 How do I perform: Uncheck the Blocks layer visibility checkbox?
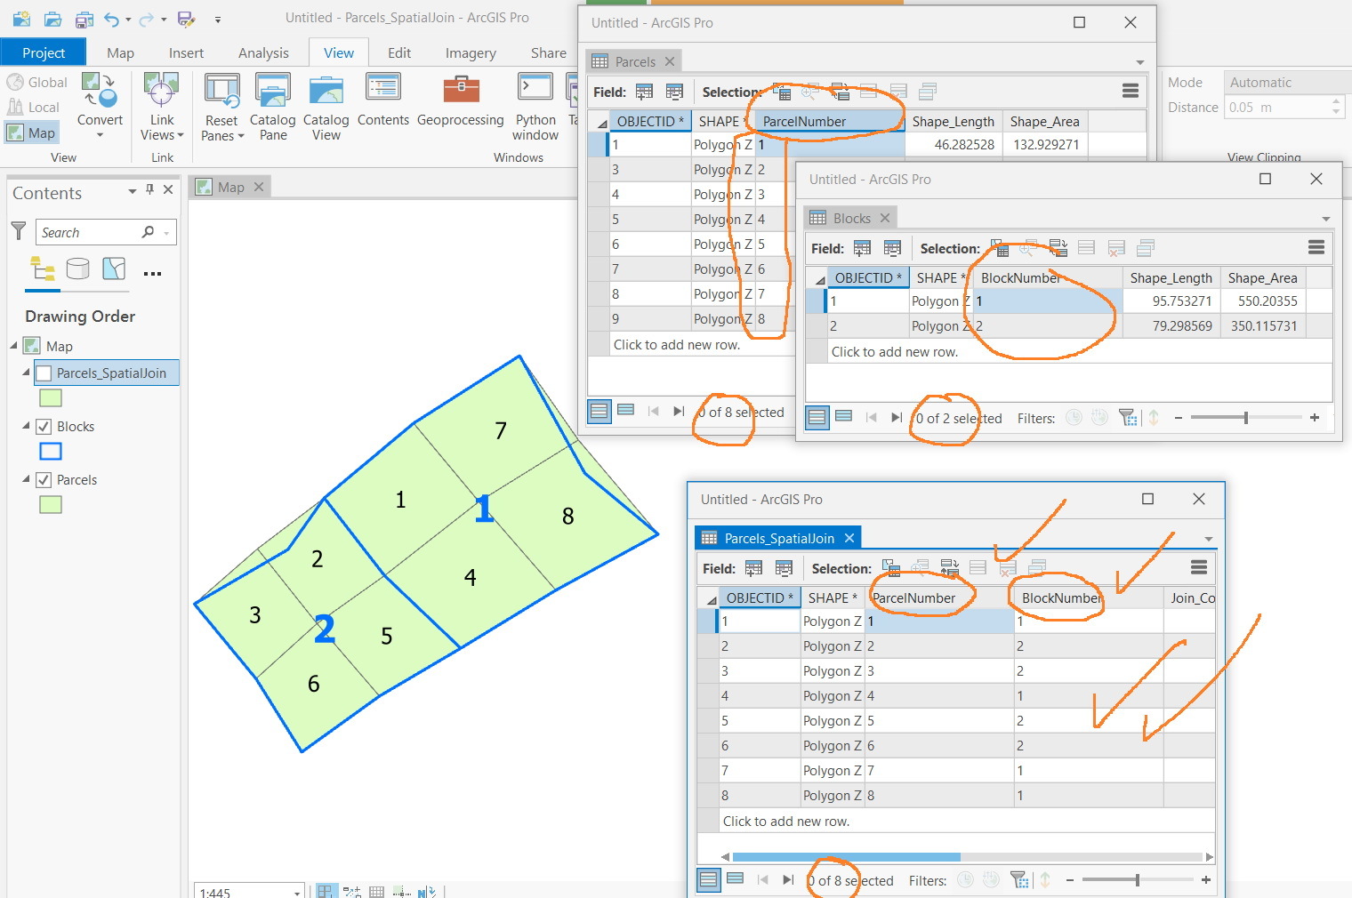coord(44,427)
